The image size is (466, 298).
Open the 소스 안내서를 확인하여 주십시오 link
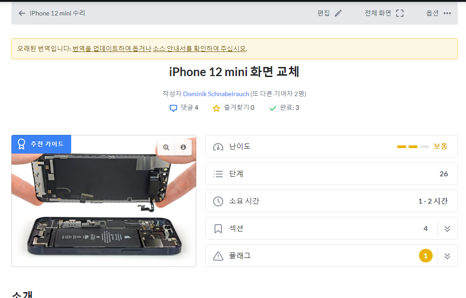199,48
